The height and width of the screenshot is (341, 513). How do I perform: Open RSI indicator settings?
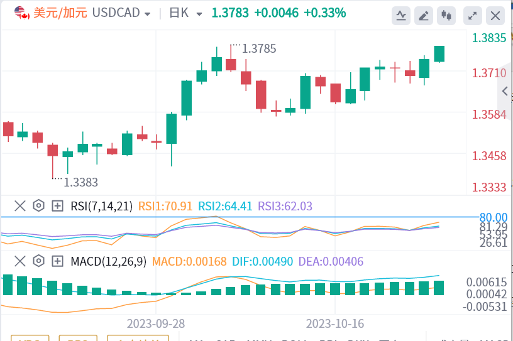pos(39,205)
